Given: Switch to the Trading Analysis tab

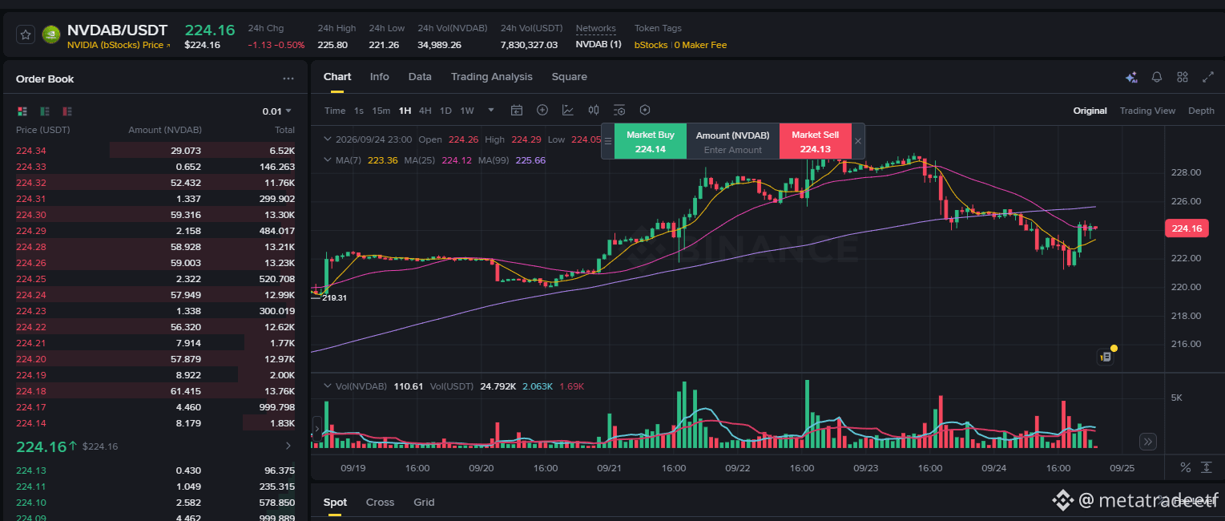Looking at the screenshot, I should [x=491, y=77].
